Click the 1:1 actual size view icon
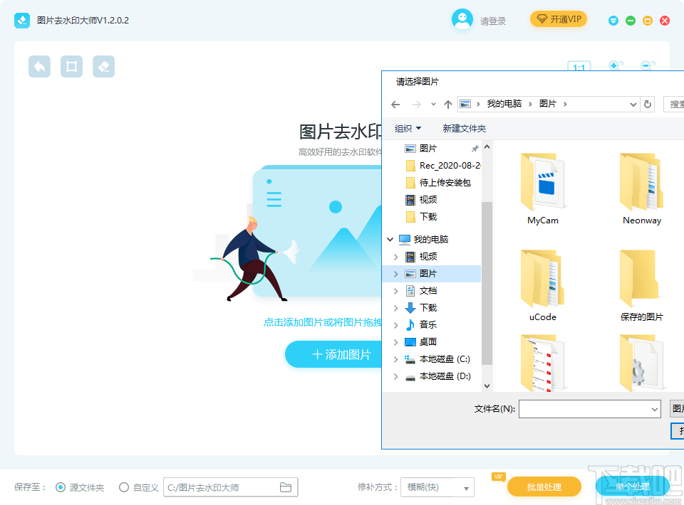Image resolution: width=684 pixels, height=505 pixels. [579, 66]
